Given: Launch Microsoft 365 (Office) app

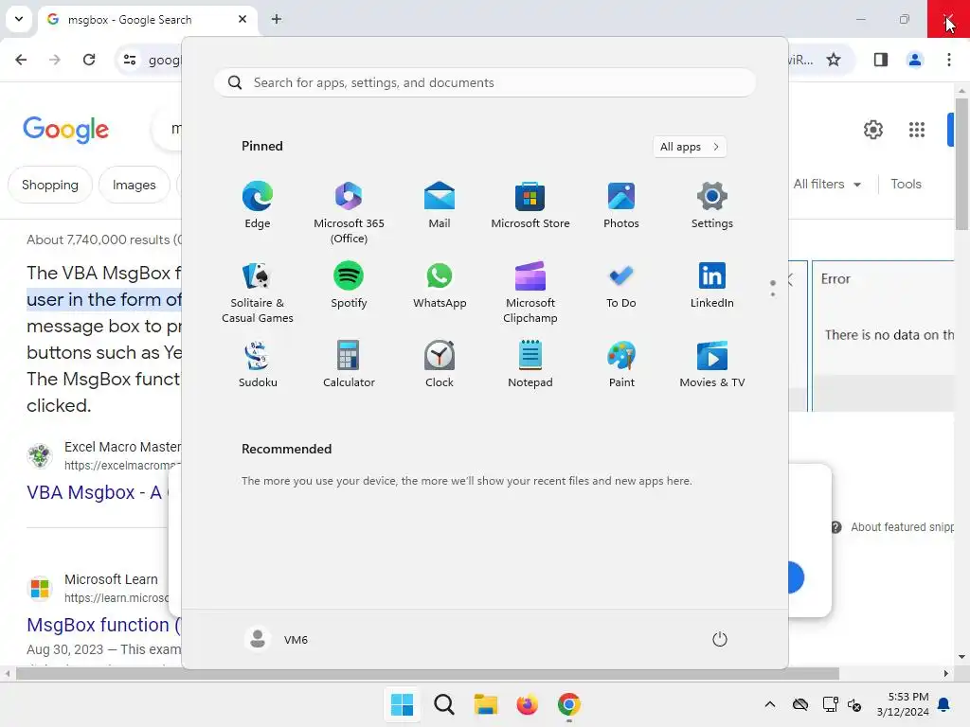Looking at the screenshot, I should [x=349, y=213].
